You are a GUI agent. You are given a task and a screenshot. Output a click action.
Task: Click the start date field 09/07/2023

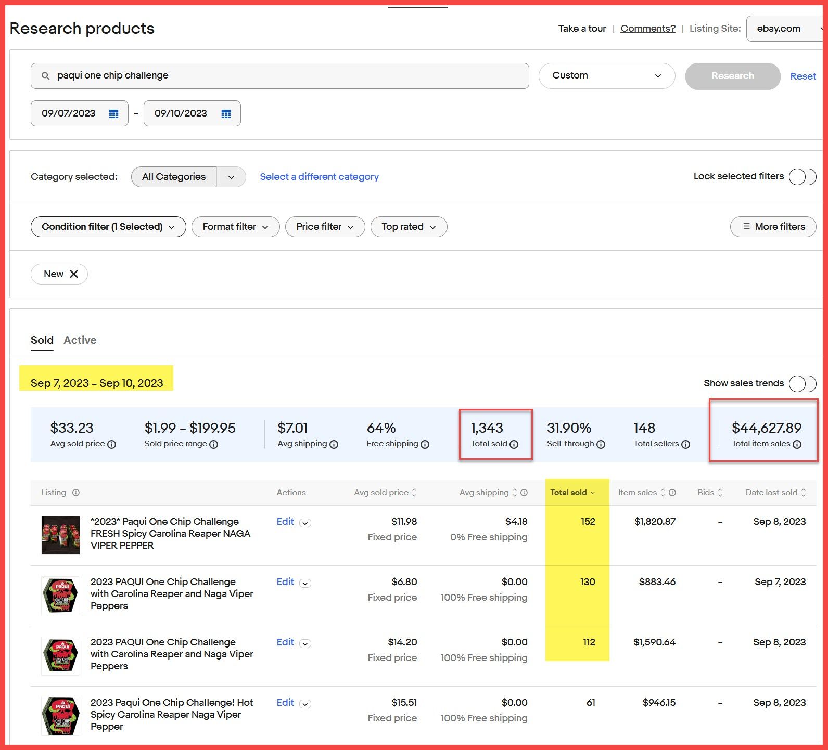(x=80, y=113)
